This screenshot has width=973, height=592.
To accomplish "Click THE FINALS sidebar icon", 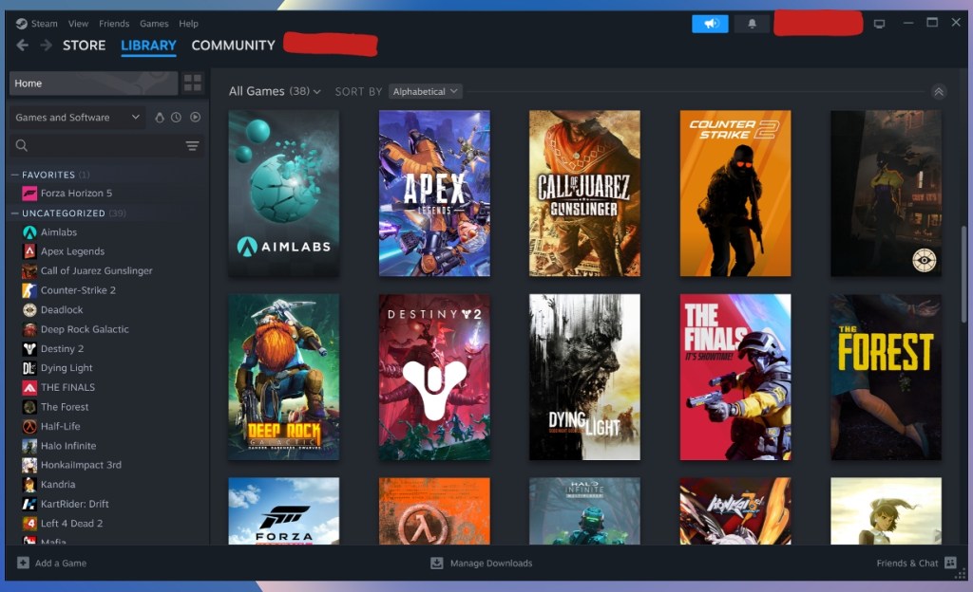I will click(x=29, y=388).
